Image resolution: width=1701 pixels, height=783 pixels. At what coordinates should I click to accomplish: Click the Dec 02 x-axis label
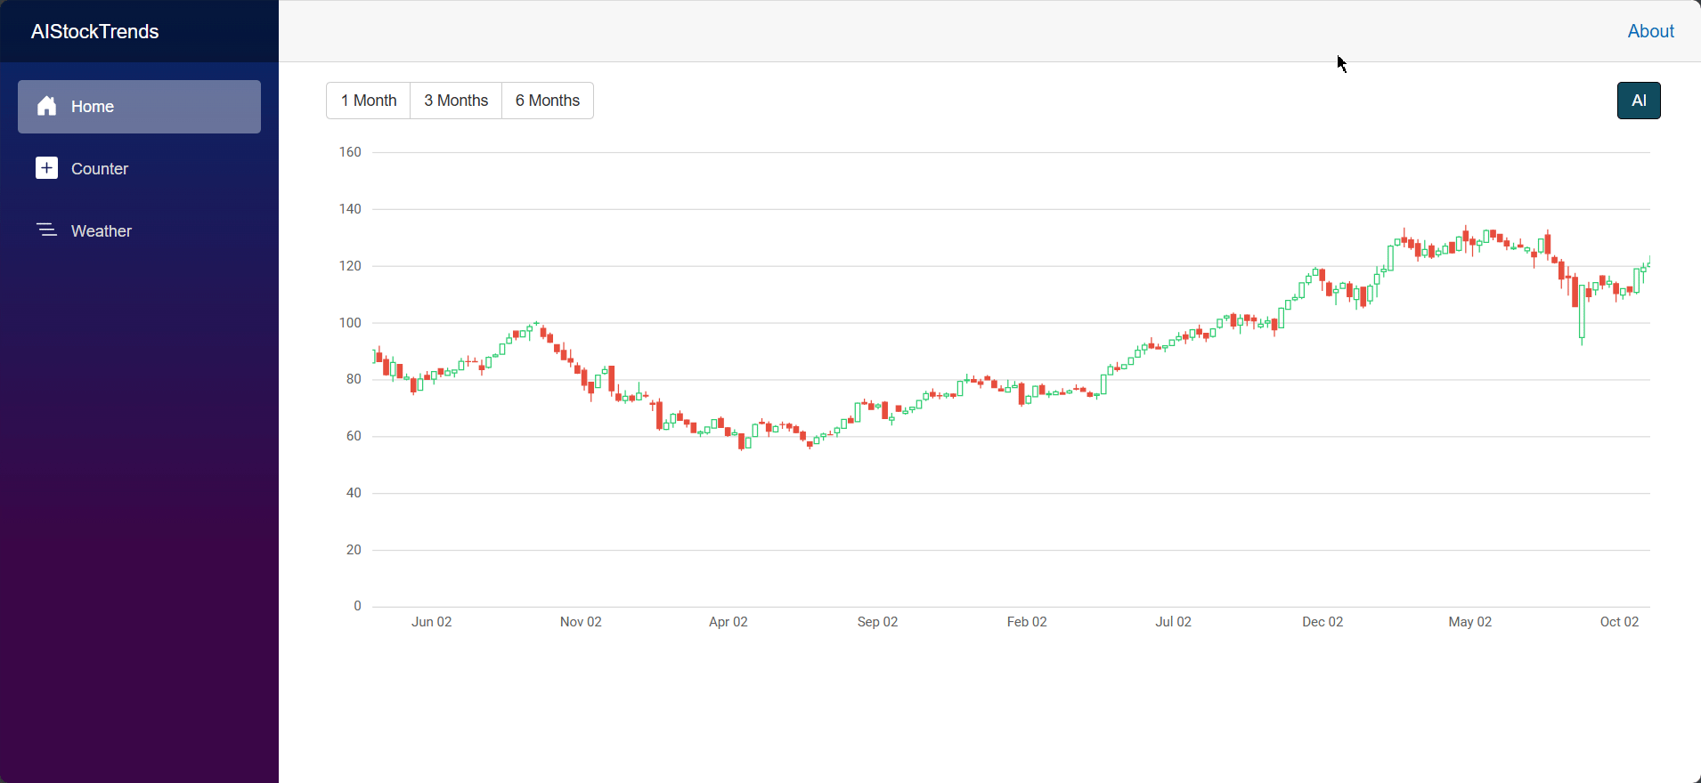pyautogui.click(x=1323, y=622)
